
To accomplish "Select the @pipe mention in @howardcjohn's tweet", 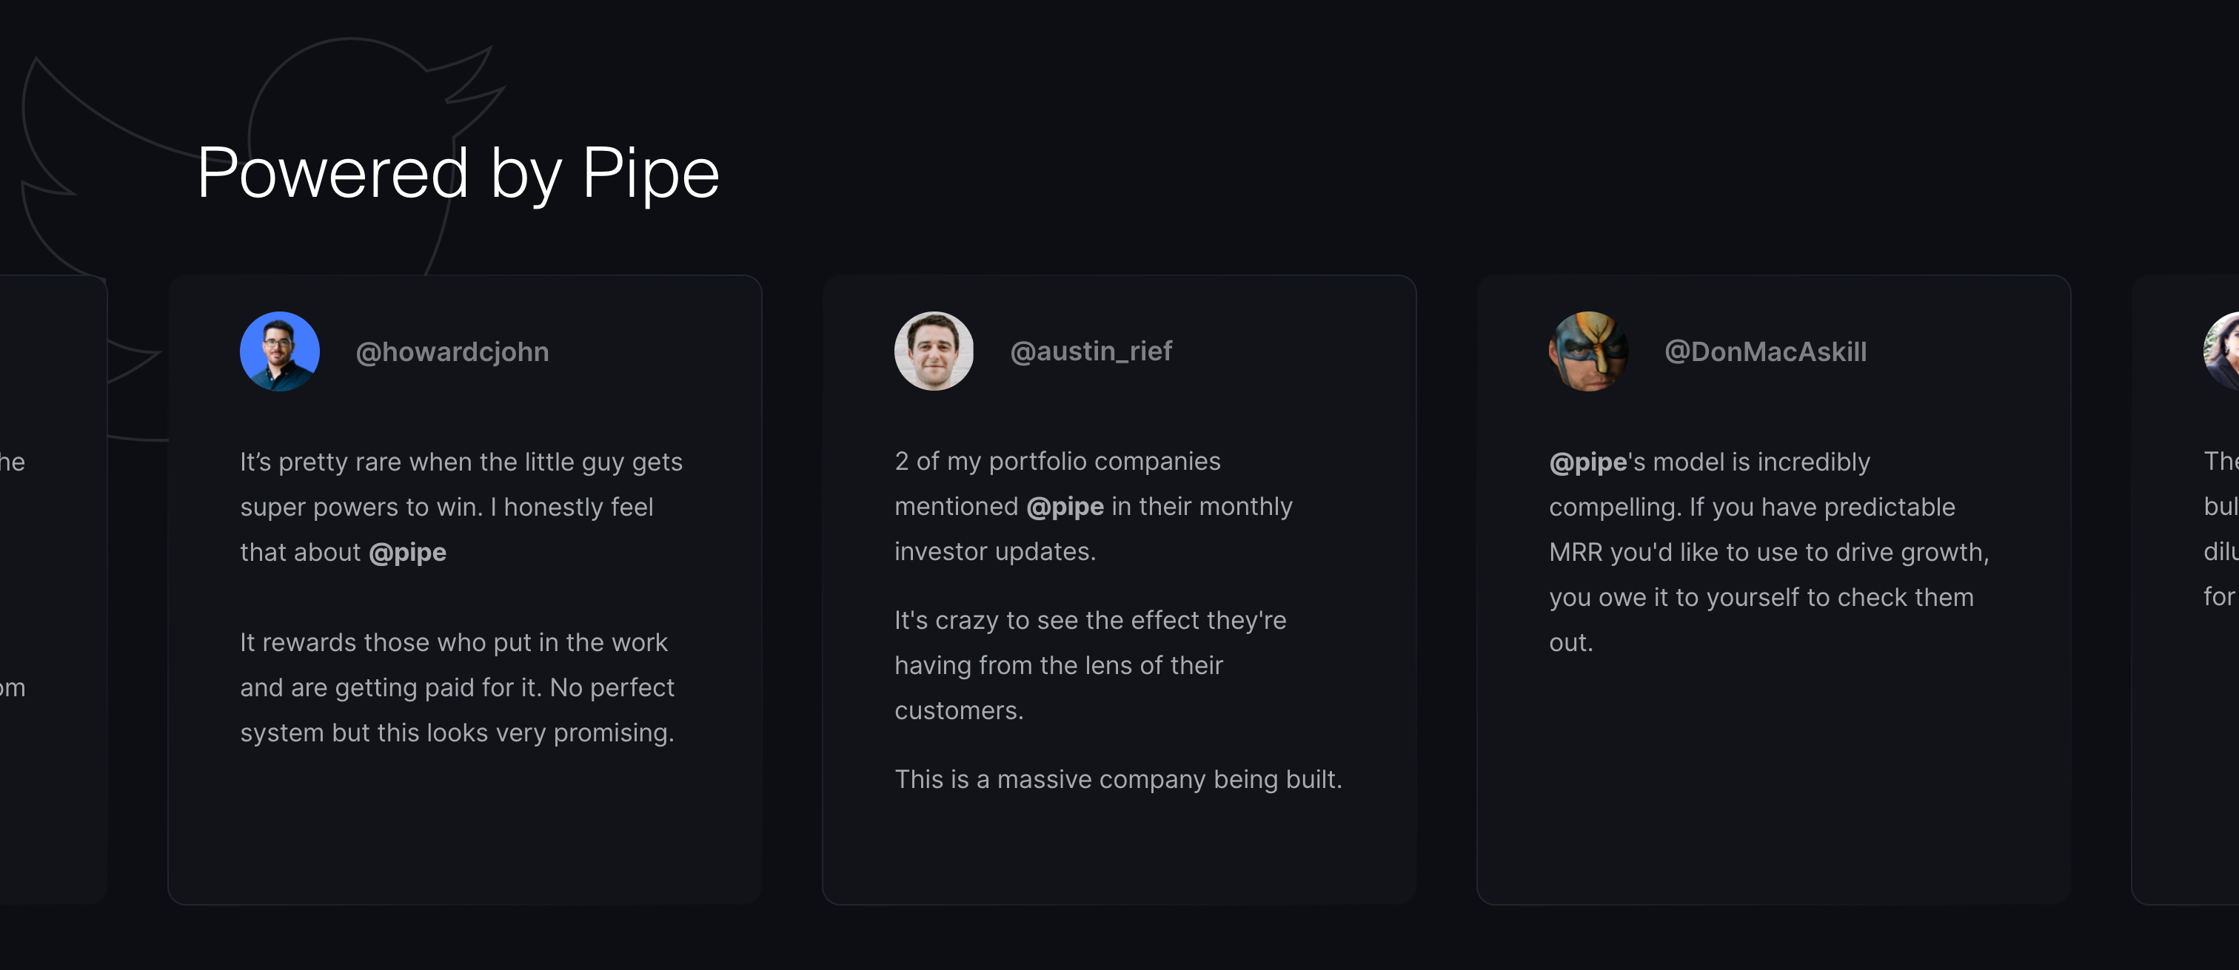I will [x=409, y=552].
